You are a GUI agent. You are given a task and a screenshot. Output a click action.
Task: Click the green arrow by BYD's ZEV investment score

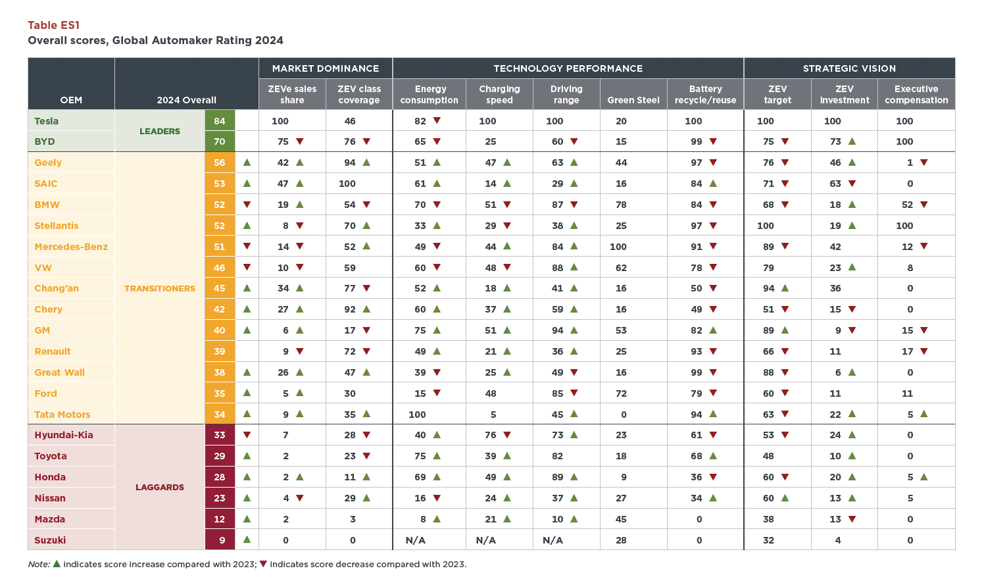tap(852, 141)
